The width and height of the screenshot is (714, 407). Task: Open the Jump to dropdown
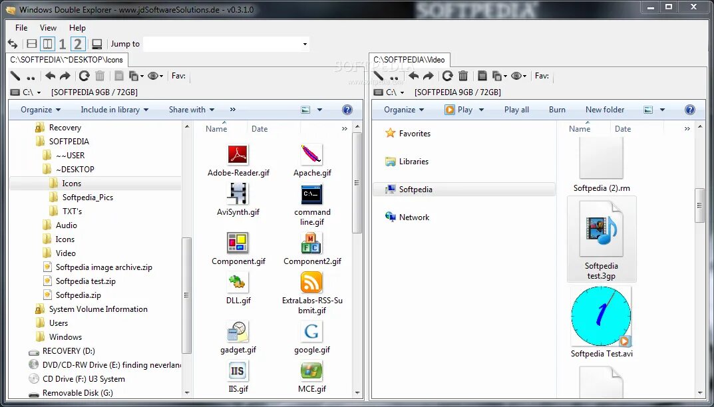tap(305, 44)
